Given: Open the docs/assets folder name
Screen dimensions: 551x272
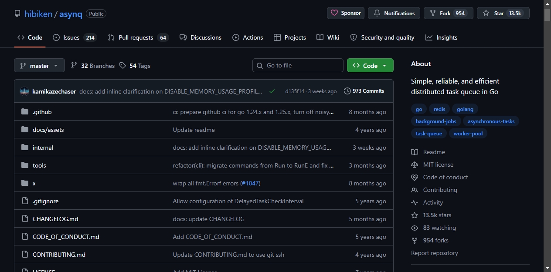Looking at the screenshot, I should [x=48, y=130].
